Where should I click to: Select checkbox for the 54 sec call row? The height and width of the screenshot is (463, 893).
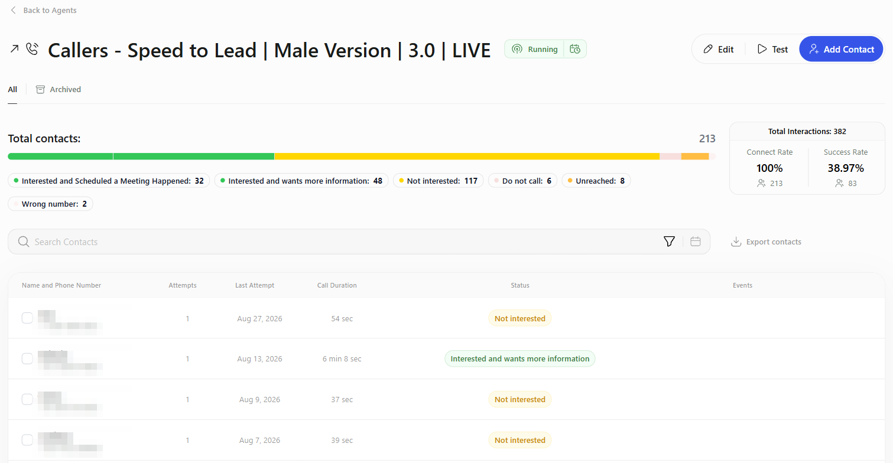pos(27,318)
